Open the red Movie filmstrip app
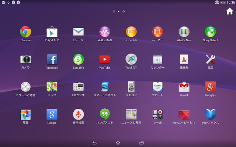 [x=157, y=32]
